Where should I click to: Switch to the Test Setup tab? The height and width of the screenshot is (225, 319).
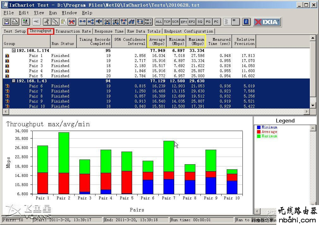click(x=15, y=31)
